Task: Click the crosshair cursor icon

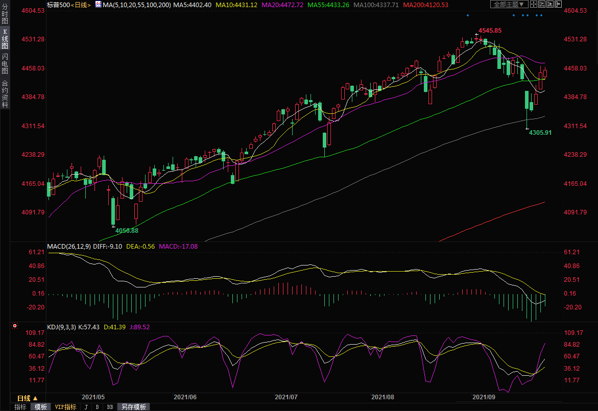Action: [x=533, y=4]
